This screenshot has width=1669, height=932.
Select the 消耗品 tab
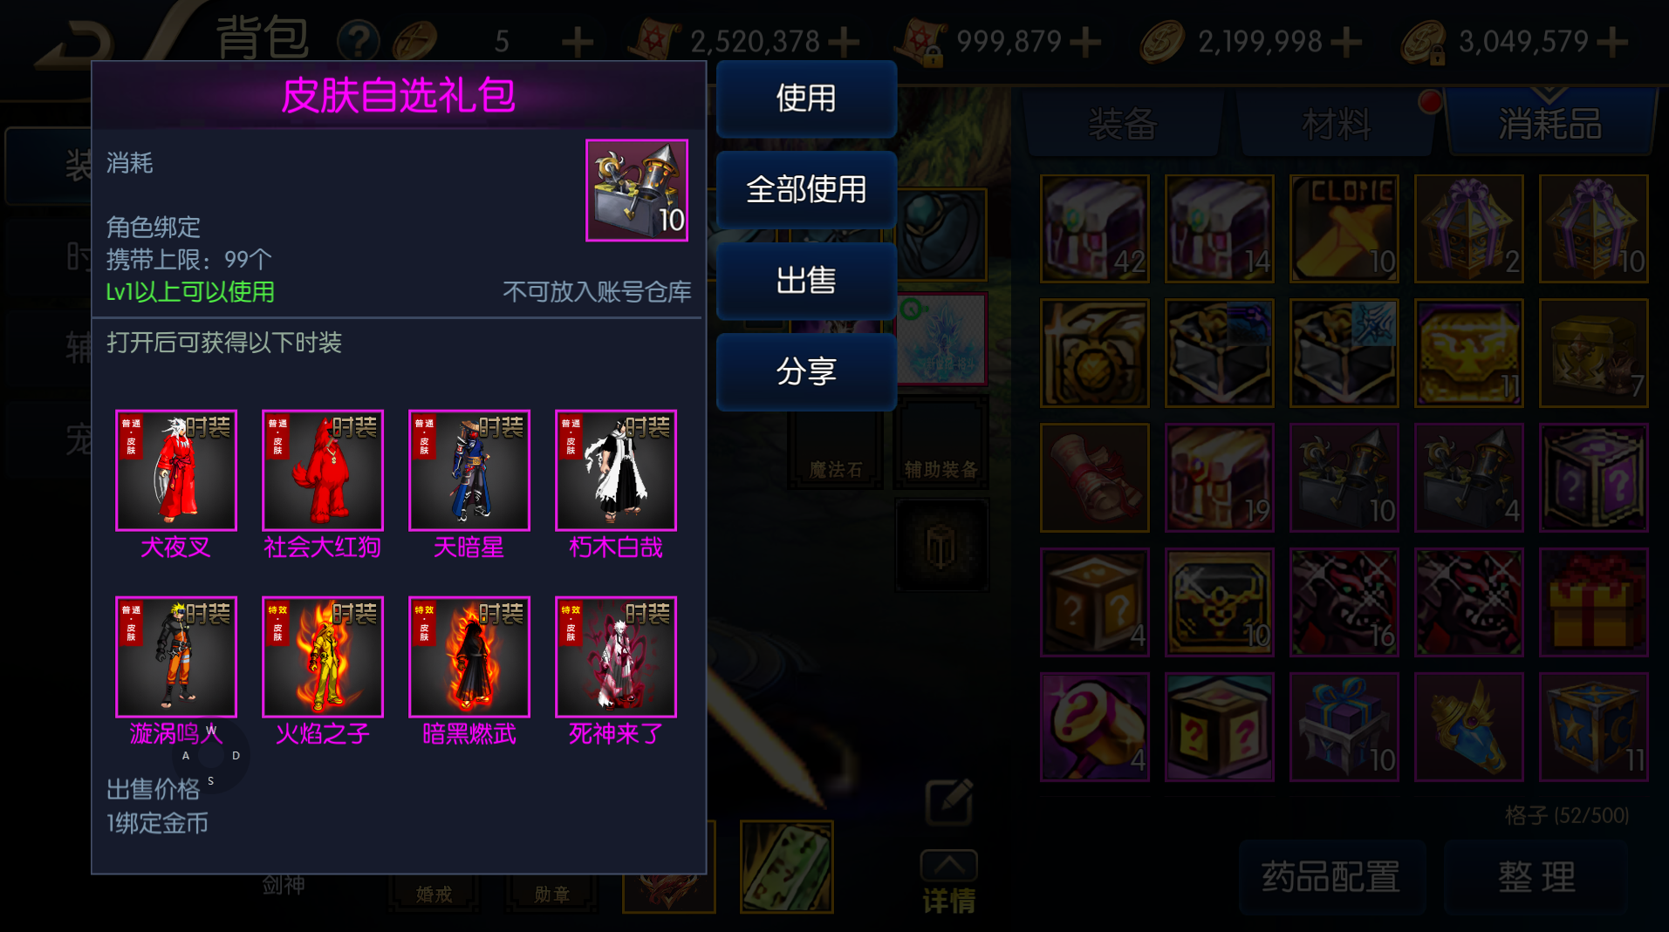click(1550, 124)
